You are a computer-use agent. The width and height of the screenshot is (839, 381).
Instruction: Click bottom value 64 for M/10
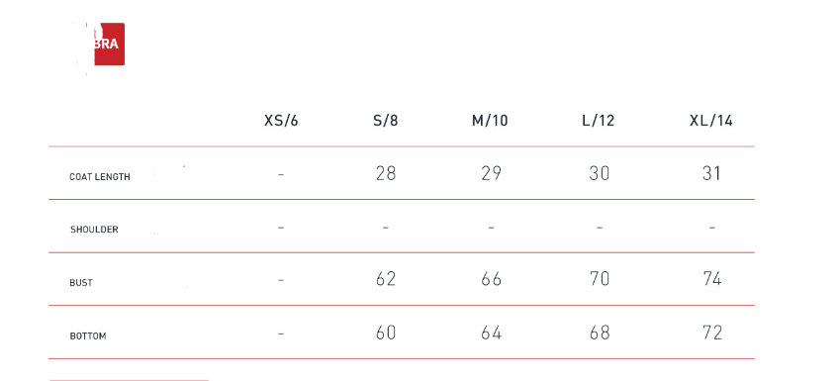[x=491, y=333]
